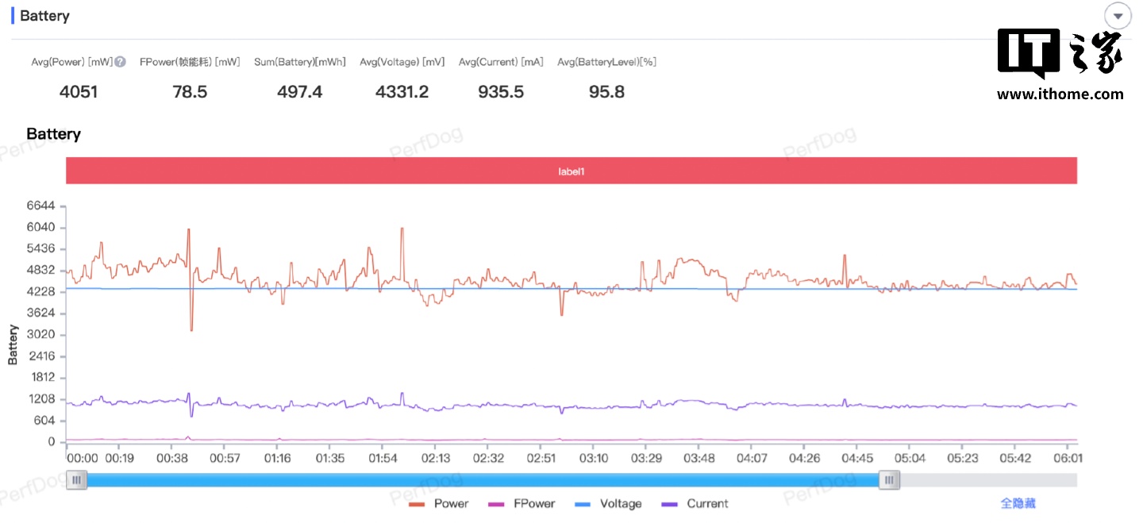Click the 03:10 time axis label
1143x523 pixels.
(594, 459)
